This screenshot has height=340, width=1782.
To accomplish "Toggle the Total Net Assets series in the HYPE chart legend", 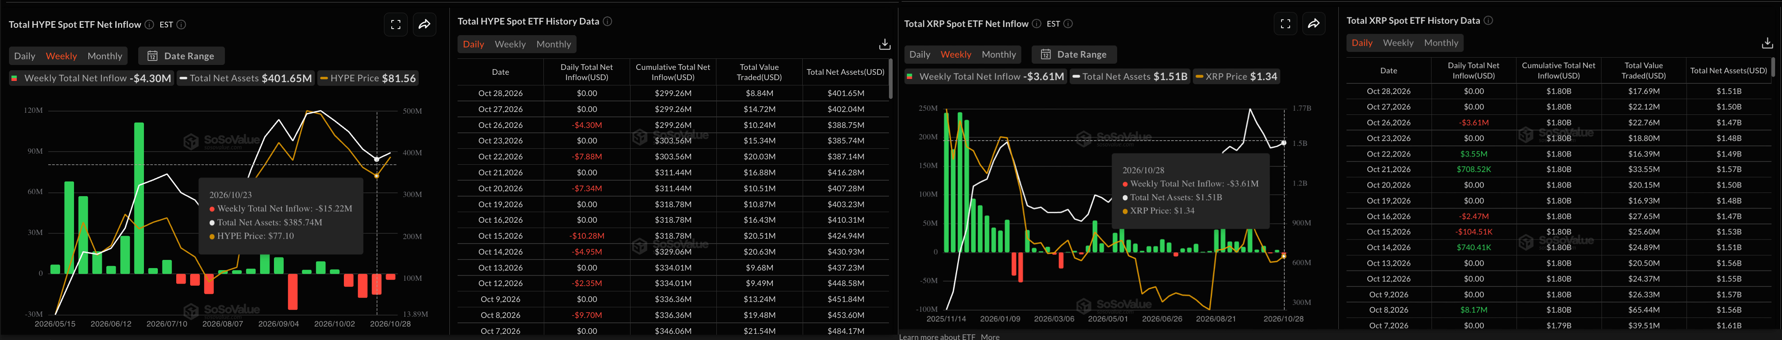I will coord(246,78).
